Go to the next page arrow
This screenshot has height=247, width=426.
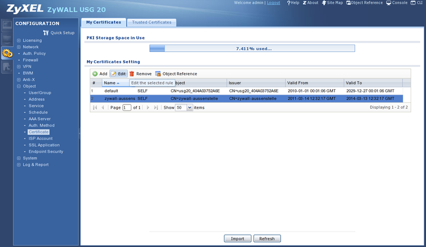[148, 108]
